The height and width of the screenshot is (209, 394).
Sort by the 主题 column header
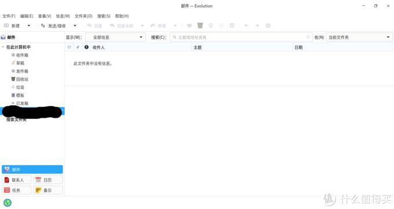(242, 47)
